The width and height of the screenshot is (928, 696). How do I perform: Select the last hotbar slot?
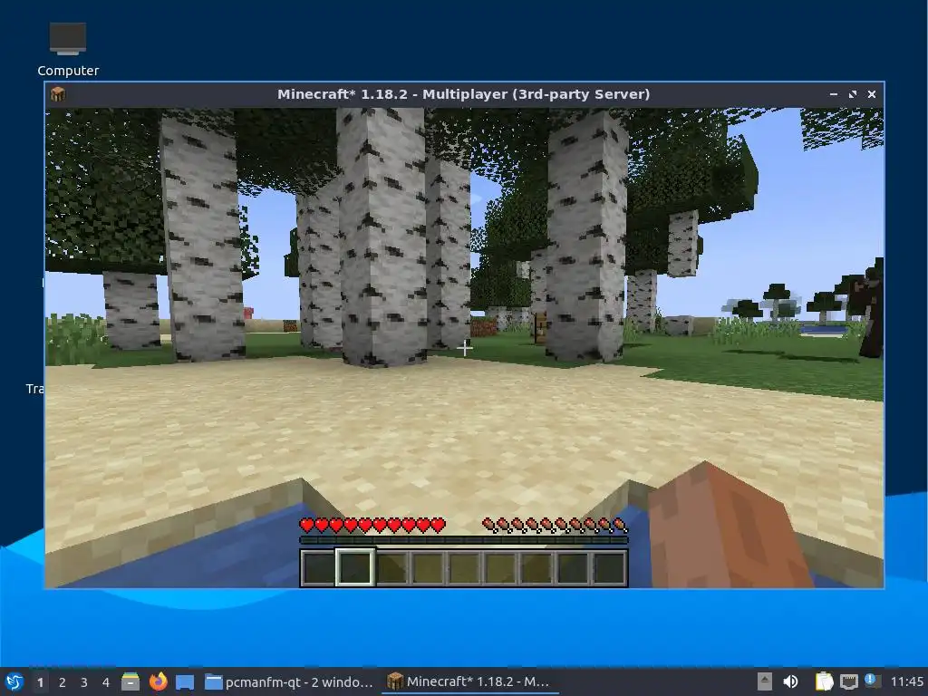point(610,567)
